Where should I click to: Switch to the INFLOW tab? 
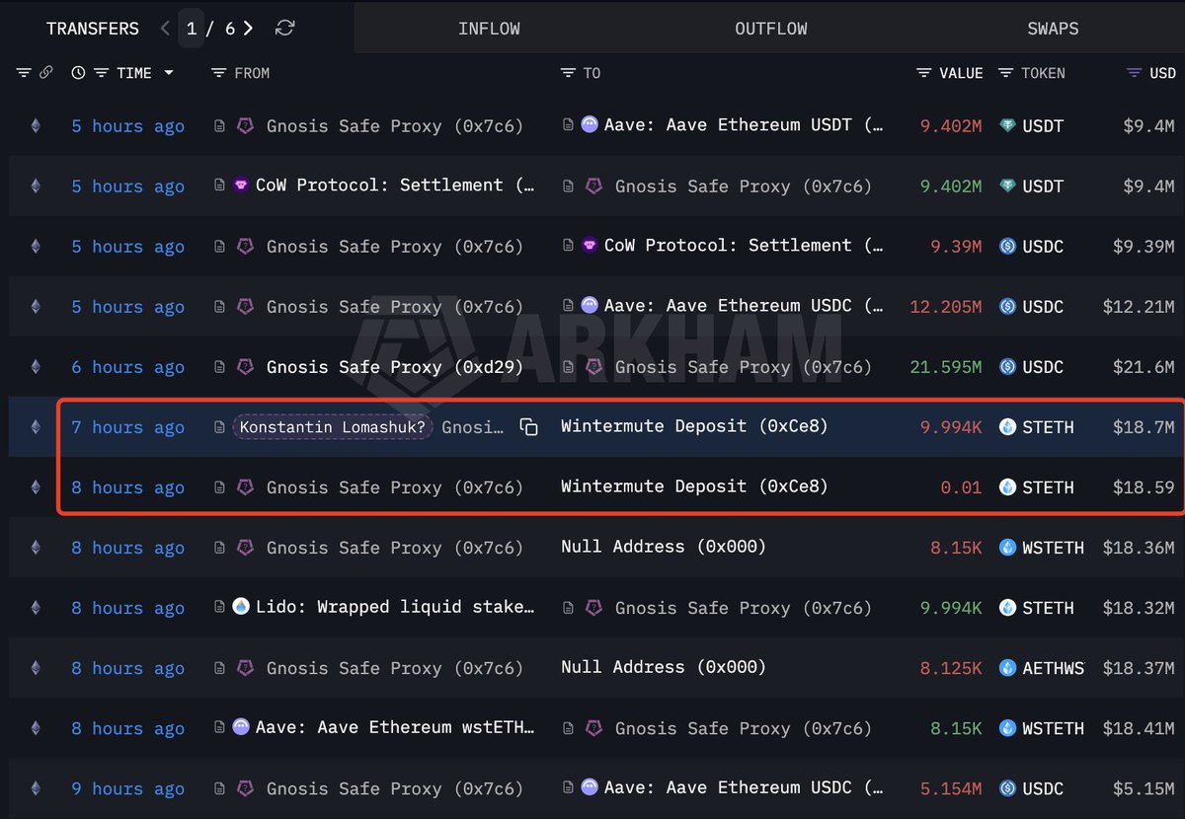pos(489,28)
